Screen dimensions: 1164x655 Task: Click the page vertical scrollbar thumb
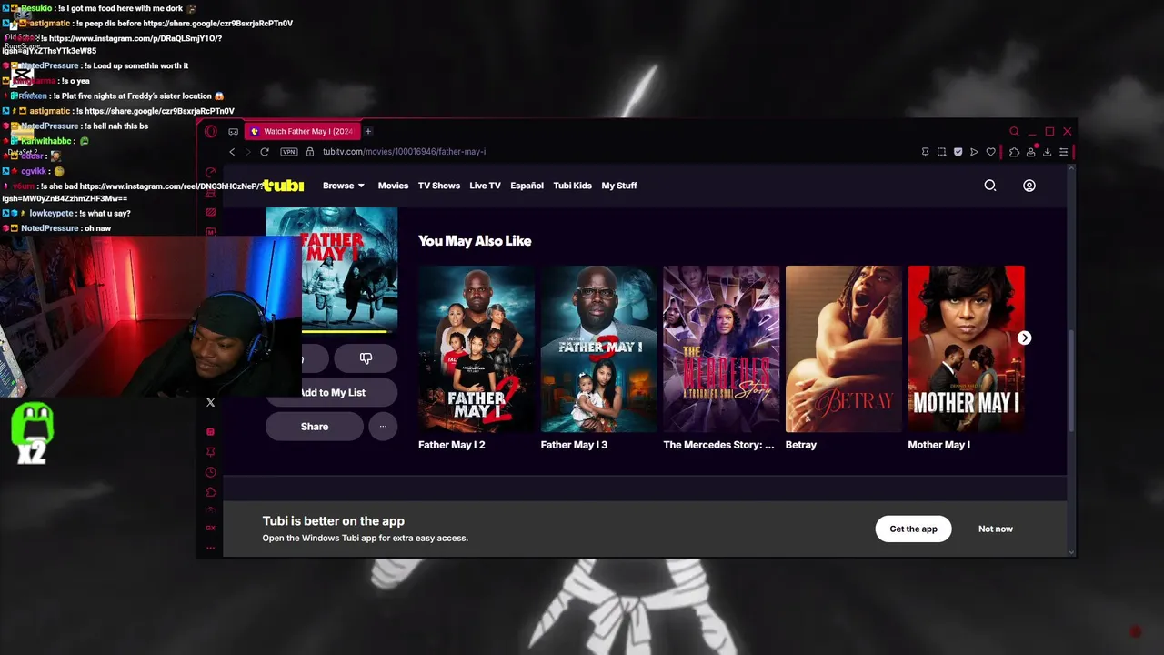[x=1071, y=380]
